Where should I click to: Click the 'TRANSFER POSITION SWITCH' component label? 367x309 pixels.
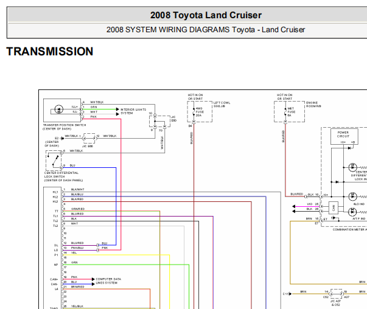[65, 127]
